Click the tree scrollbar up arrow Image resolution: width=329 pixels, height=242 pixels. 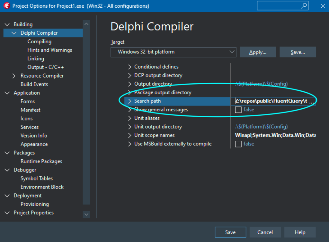86,24
